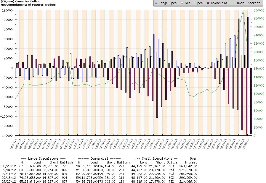Click the tallest Large Spec bar at 09/18/12

click(x=243, y=41)
